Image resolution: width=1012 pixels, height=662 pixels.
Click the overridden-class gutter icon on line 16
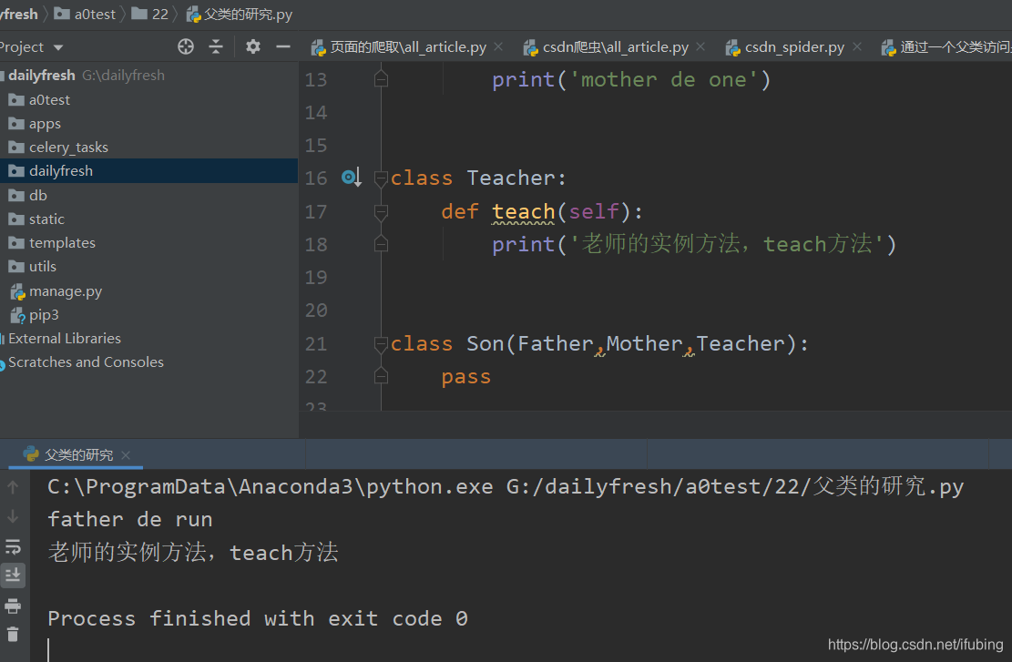[x=351, y=178]
